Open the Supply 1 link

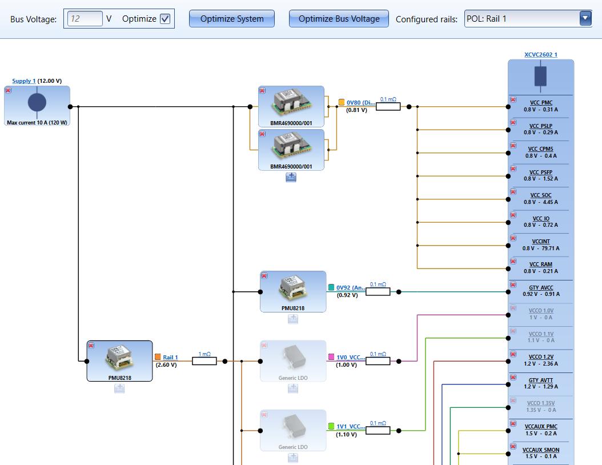coord(23,81)
